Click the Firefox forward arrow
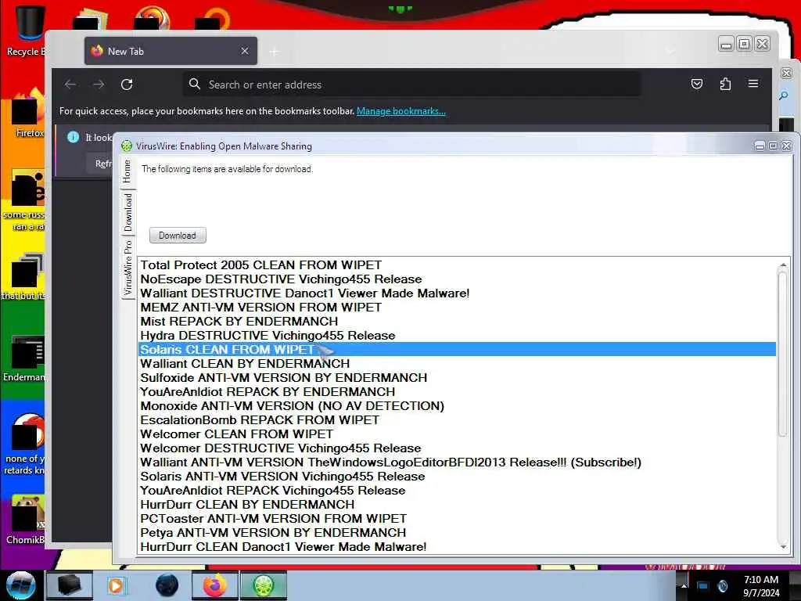The image size is (801, 601). coord(99,85)
